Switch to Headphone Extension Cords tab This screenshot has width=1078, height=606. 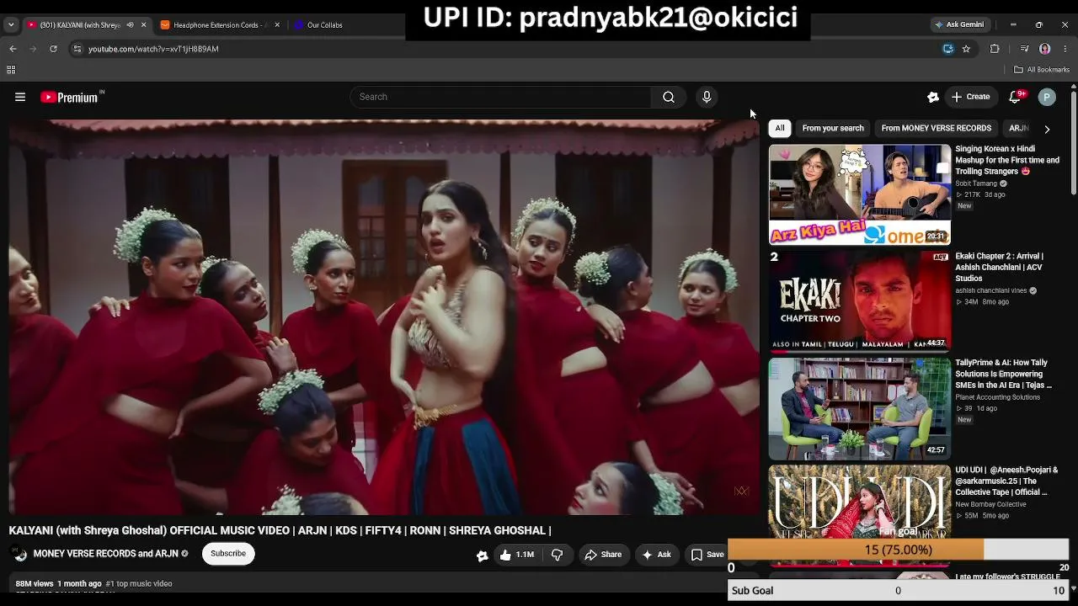click(x=221, y=25)
